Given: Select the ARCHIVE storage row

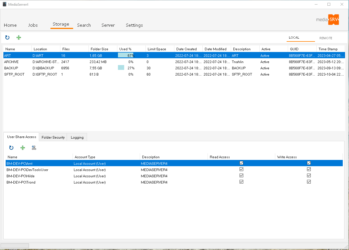Looking at the screenshot, I should coord(174,62).
